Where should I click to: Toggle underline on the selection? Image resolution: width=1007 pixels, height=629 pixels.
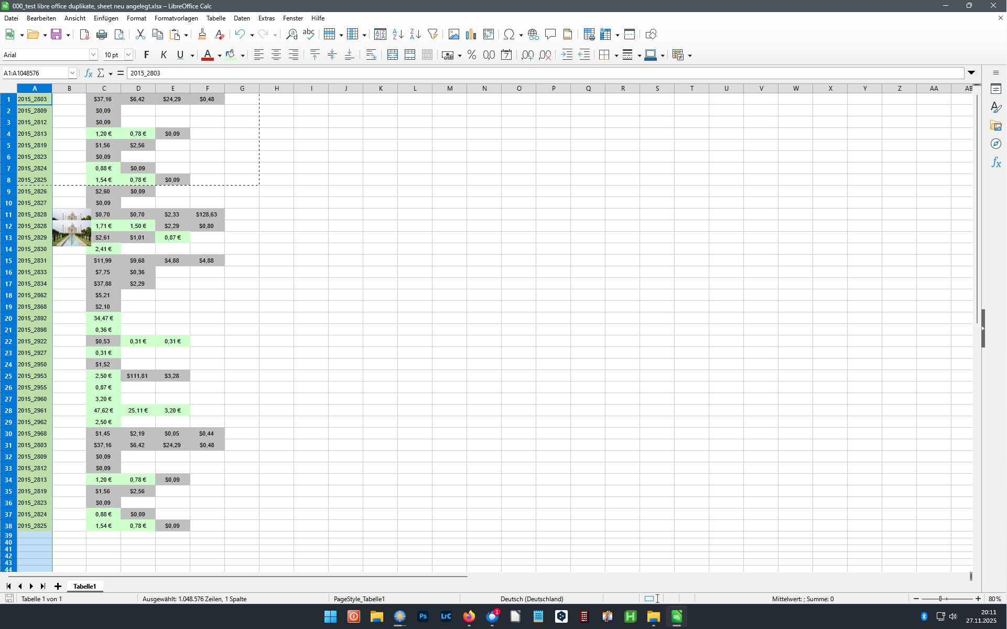coord(179,55)
